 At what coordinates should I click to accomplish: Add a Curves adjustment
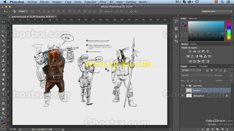click(199, 52)
